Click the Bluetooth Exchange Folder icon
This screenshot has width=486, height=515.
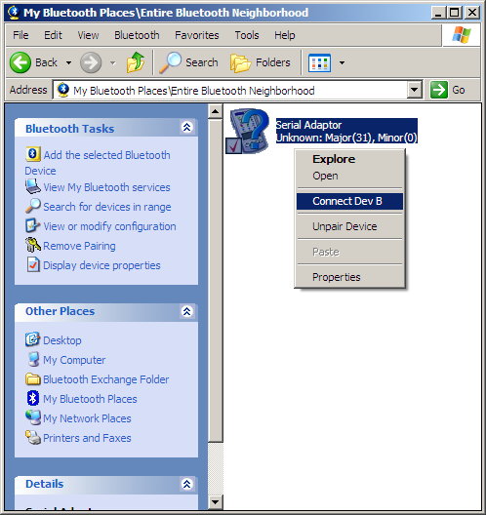pyautogui.click(x=32, y=378)
